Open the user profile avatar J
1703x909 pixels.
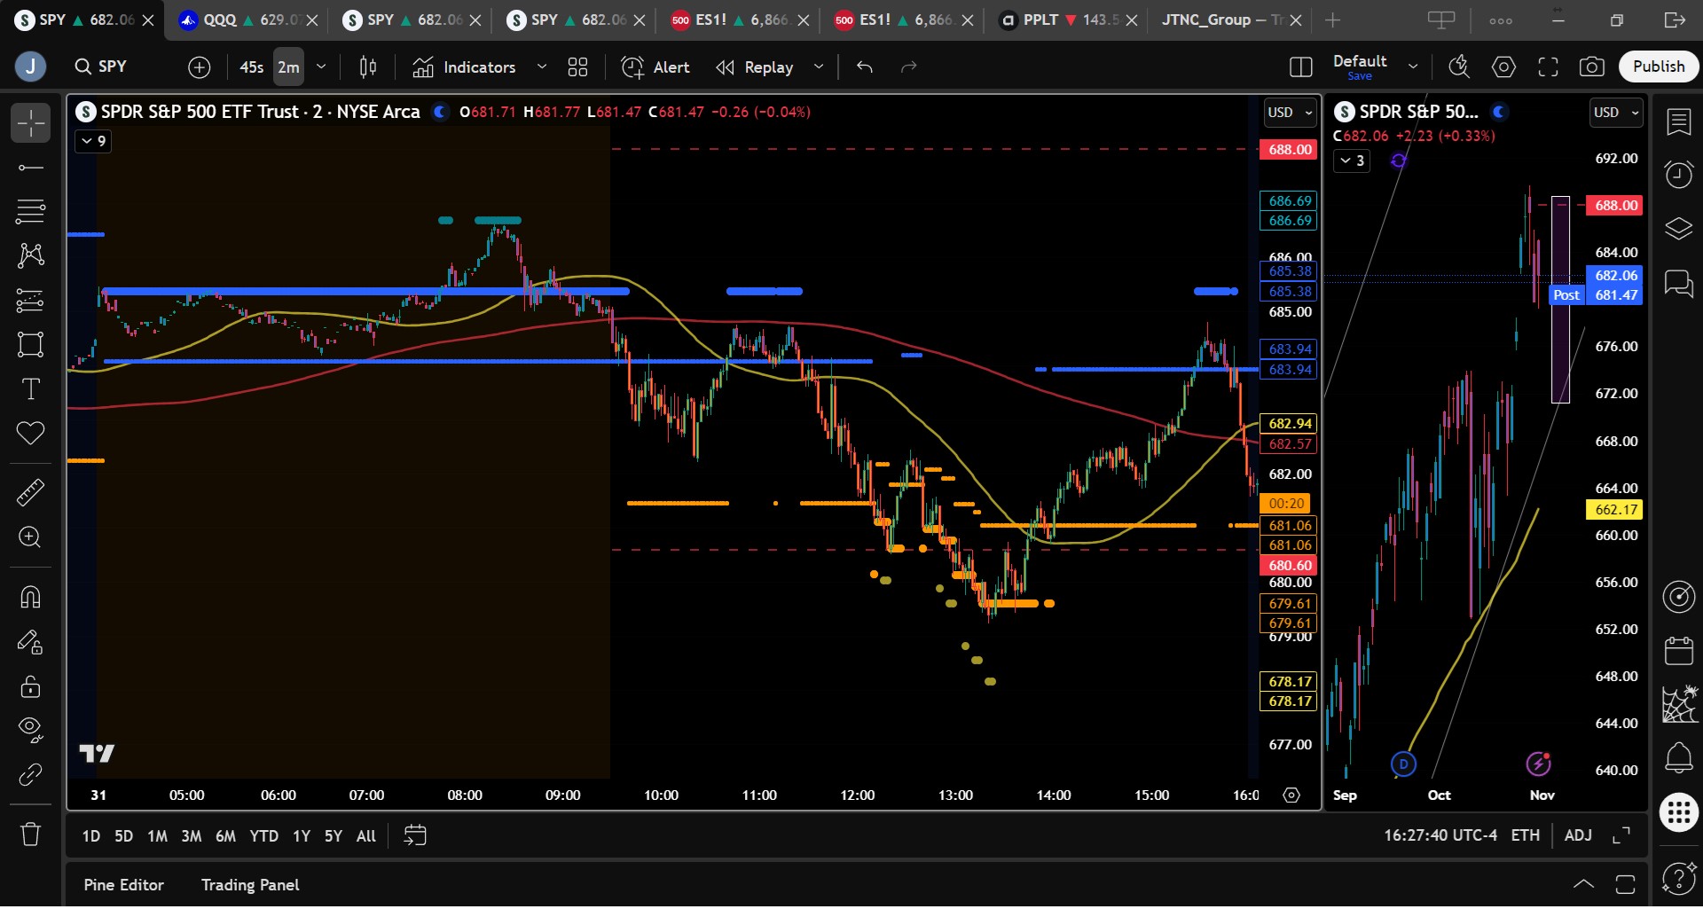point(31,67)
